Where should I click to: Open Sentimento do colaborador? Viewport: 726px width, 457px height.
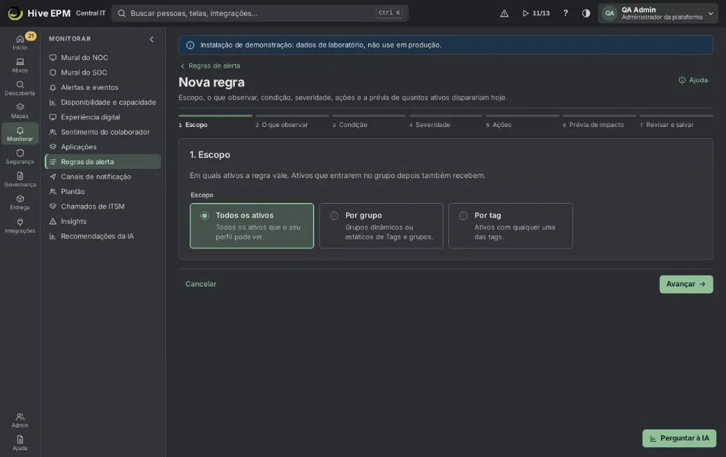click(103, 132)
